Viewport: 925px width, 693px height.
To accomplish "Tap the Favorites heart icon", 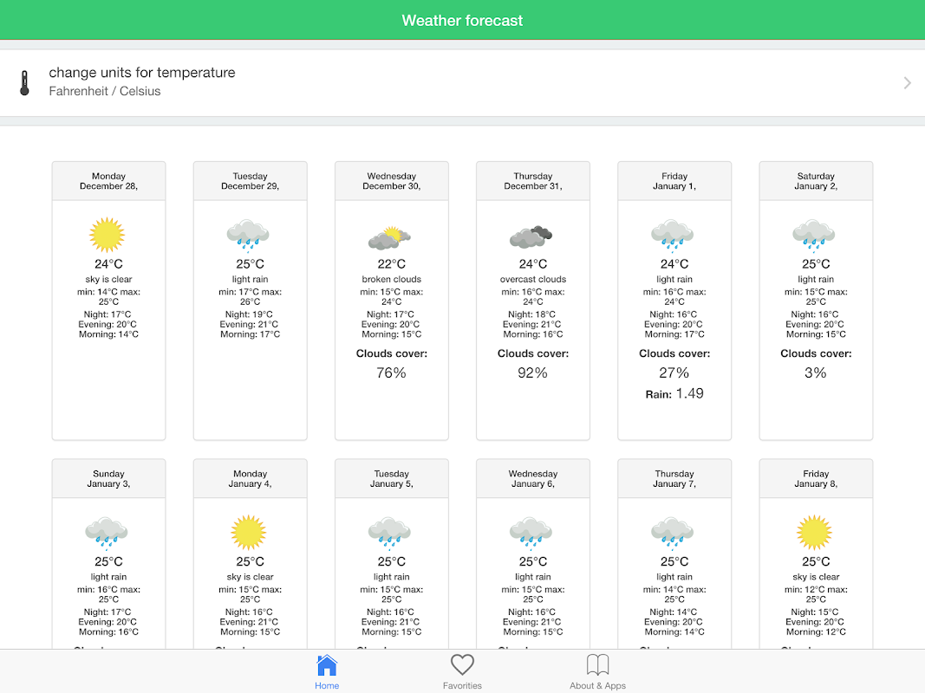I will [x=463, y=665].
